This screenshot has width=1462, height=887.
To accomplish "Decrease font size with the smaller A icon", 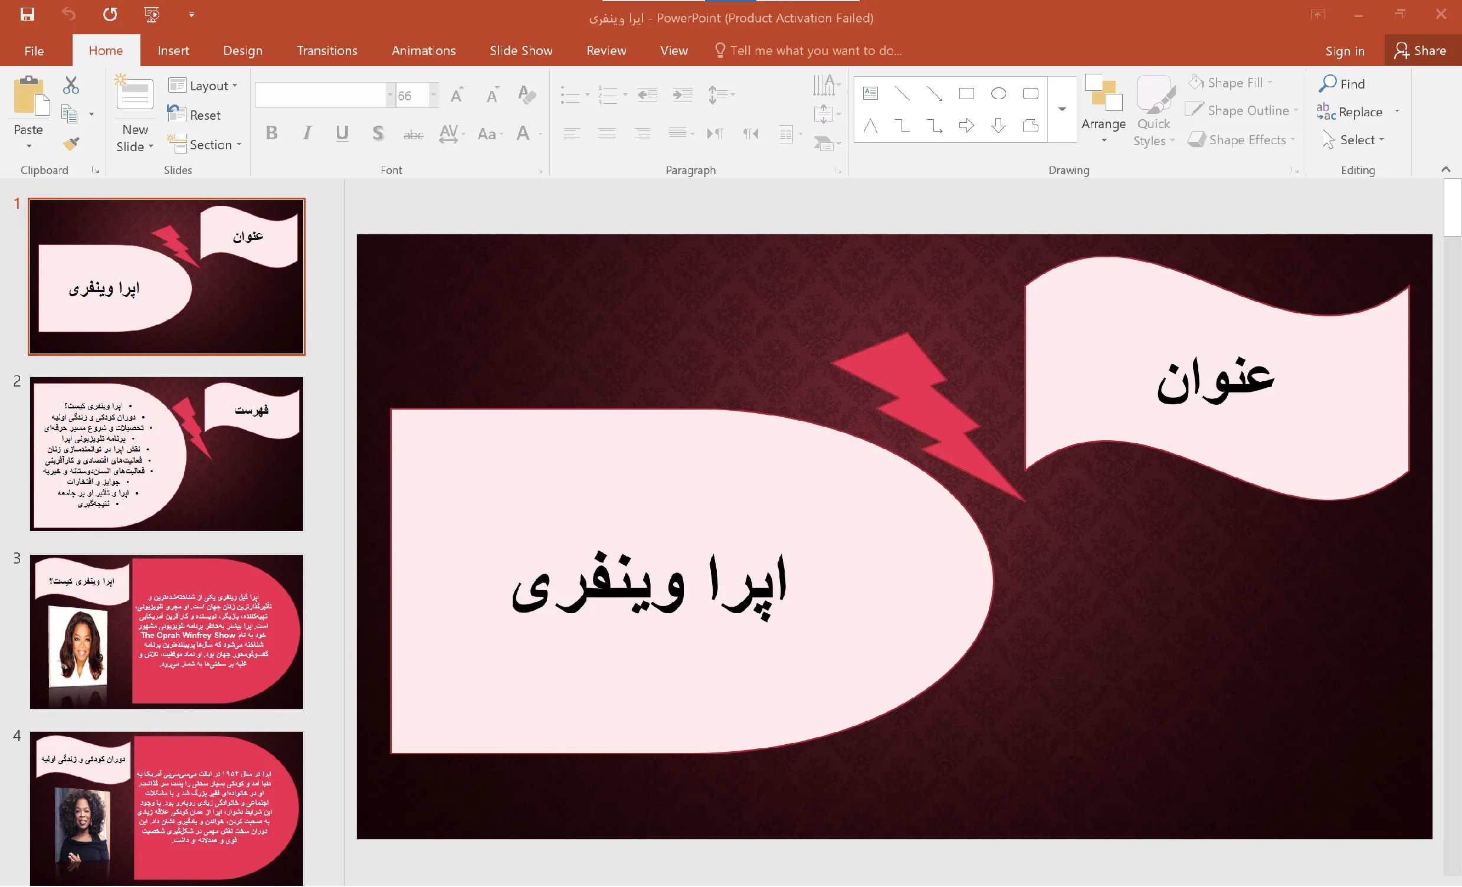I will pos(493,95).
